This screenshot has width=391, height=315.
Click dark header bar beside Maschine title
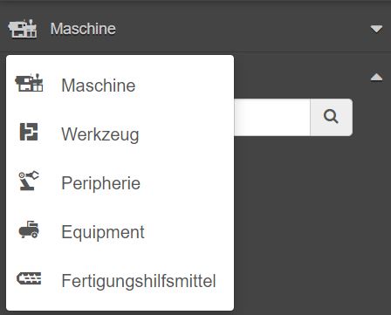tap(242, 29)
